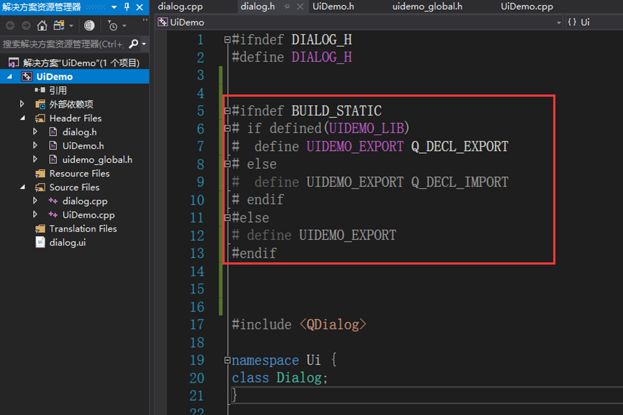This screenshot has width=623, height=415.
Task: Click the Home icon in Solution Explorer toolbar
Action: coord(42,25)
